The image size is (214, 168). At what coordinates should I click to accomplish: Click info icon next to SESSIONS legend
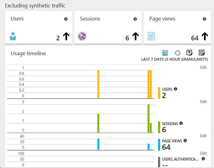(181, 123)
